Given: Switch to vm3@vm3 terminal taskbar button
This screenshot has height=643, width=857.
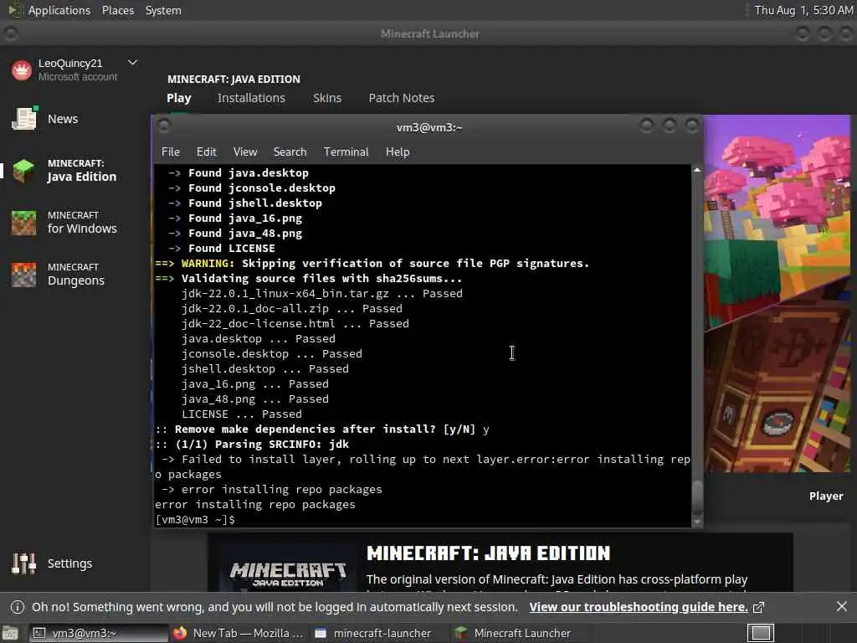Looking at the screenshot, I should click(x=99, y=633).
